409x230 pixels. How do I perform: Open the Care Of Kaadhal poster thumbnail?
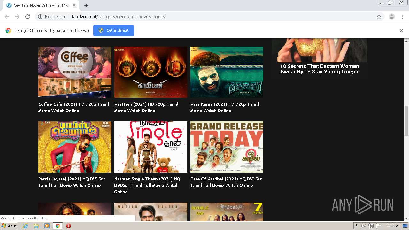point(227,147)
